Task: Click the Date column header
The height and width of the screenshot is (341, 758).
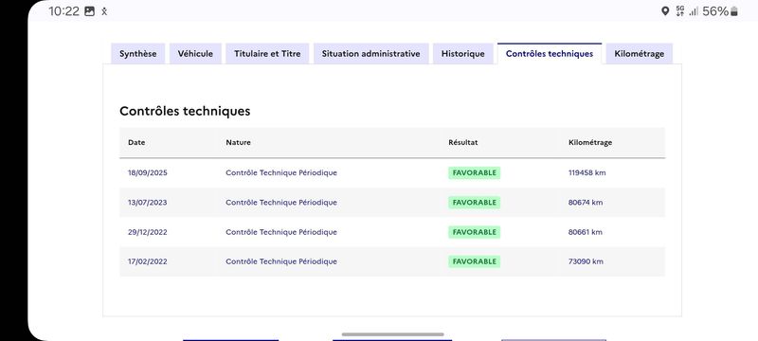Action: point(136,142)
